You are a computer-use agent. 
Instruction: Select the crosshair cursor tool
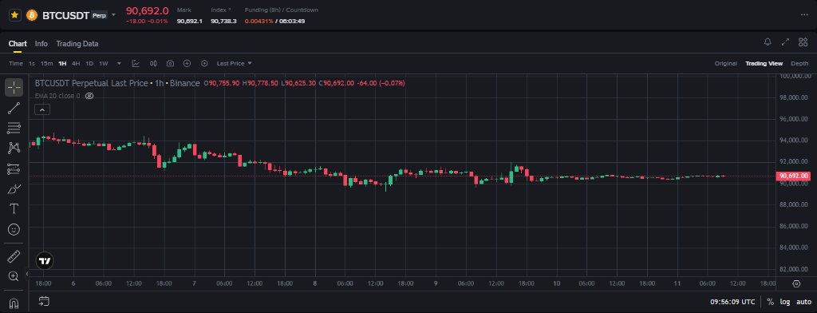pos(14,88)
